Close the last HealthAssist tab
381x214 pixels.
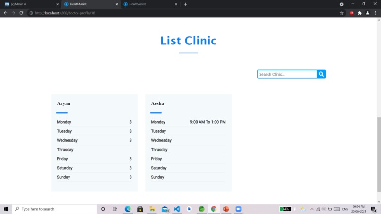click(x=176, y=4)
